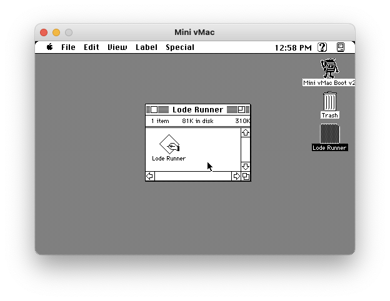Click the '1 item' text in window header
The width and height of the screenshot is (390, 301).
click(x=160, y=121)
